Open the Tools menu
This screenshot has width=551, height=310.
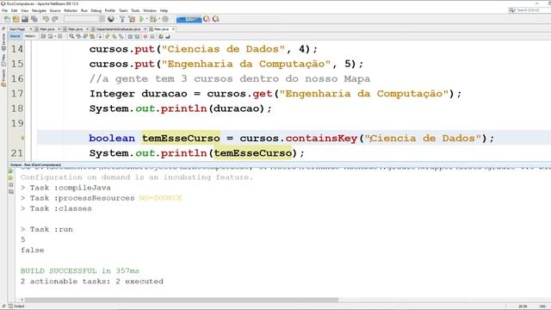[x=135, y=10]
